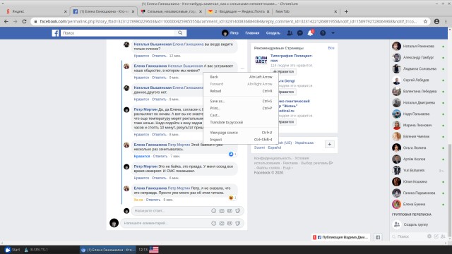Open friend requests icon in the header
452x254 pixels.
click(290, 33)
